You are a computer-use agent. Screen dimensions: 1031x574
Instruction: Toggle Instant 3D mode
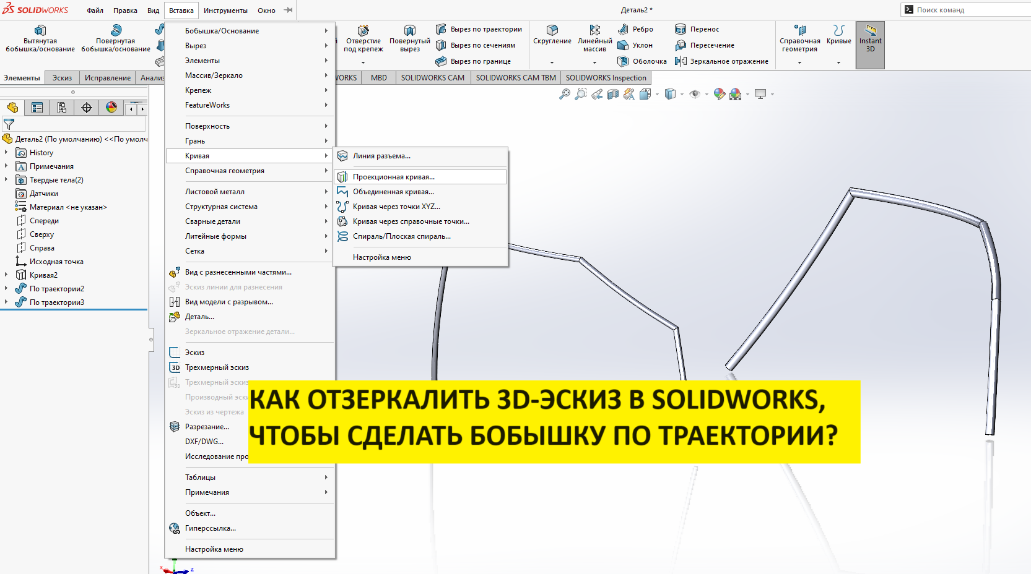click(x=869, y=43)
